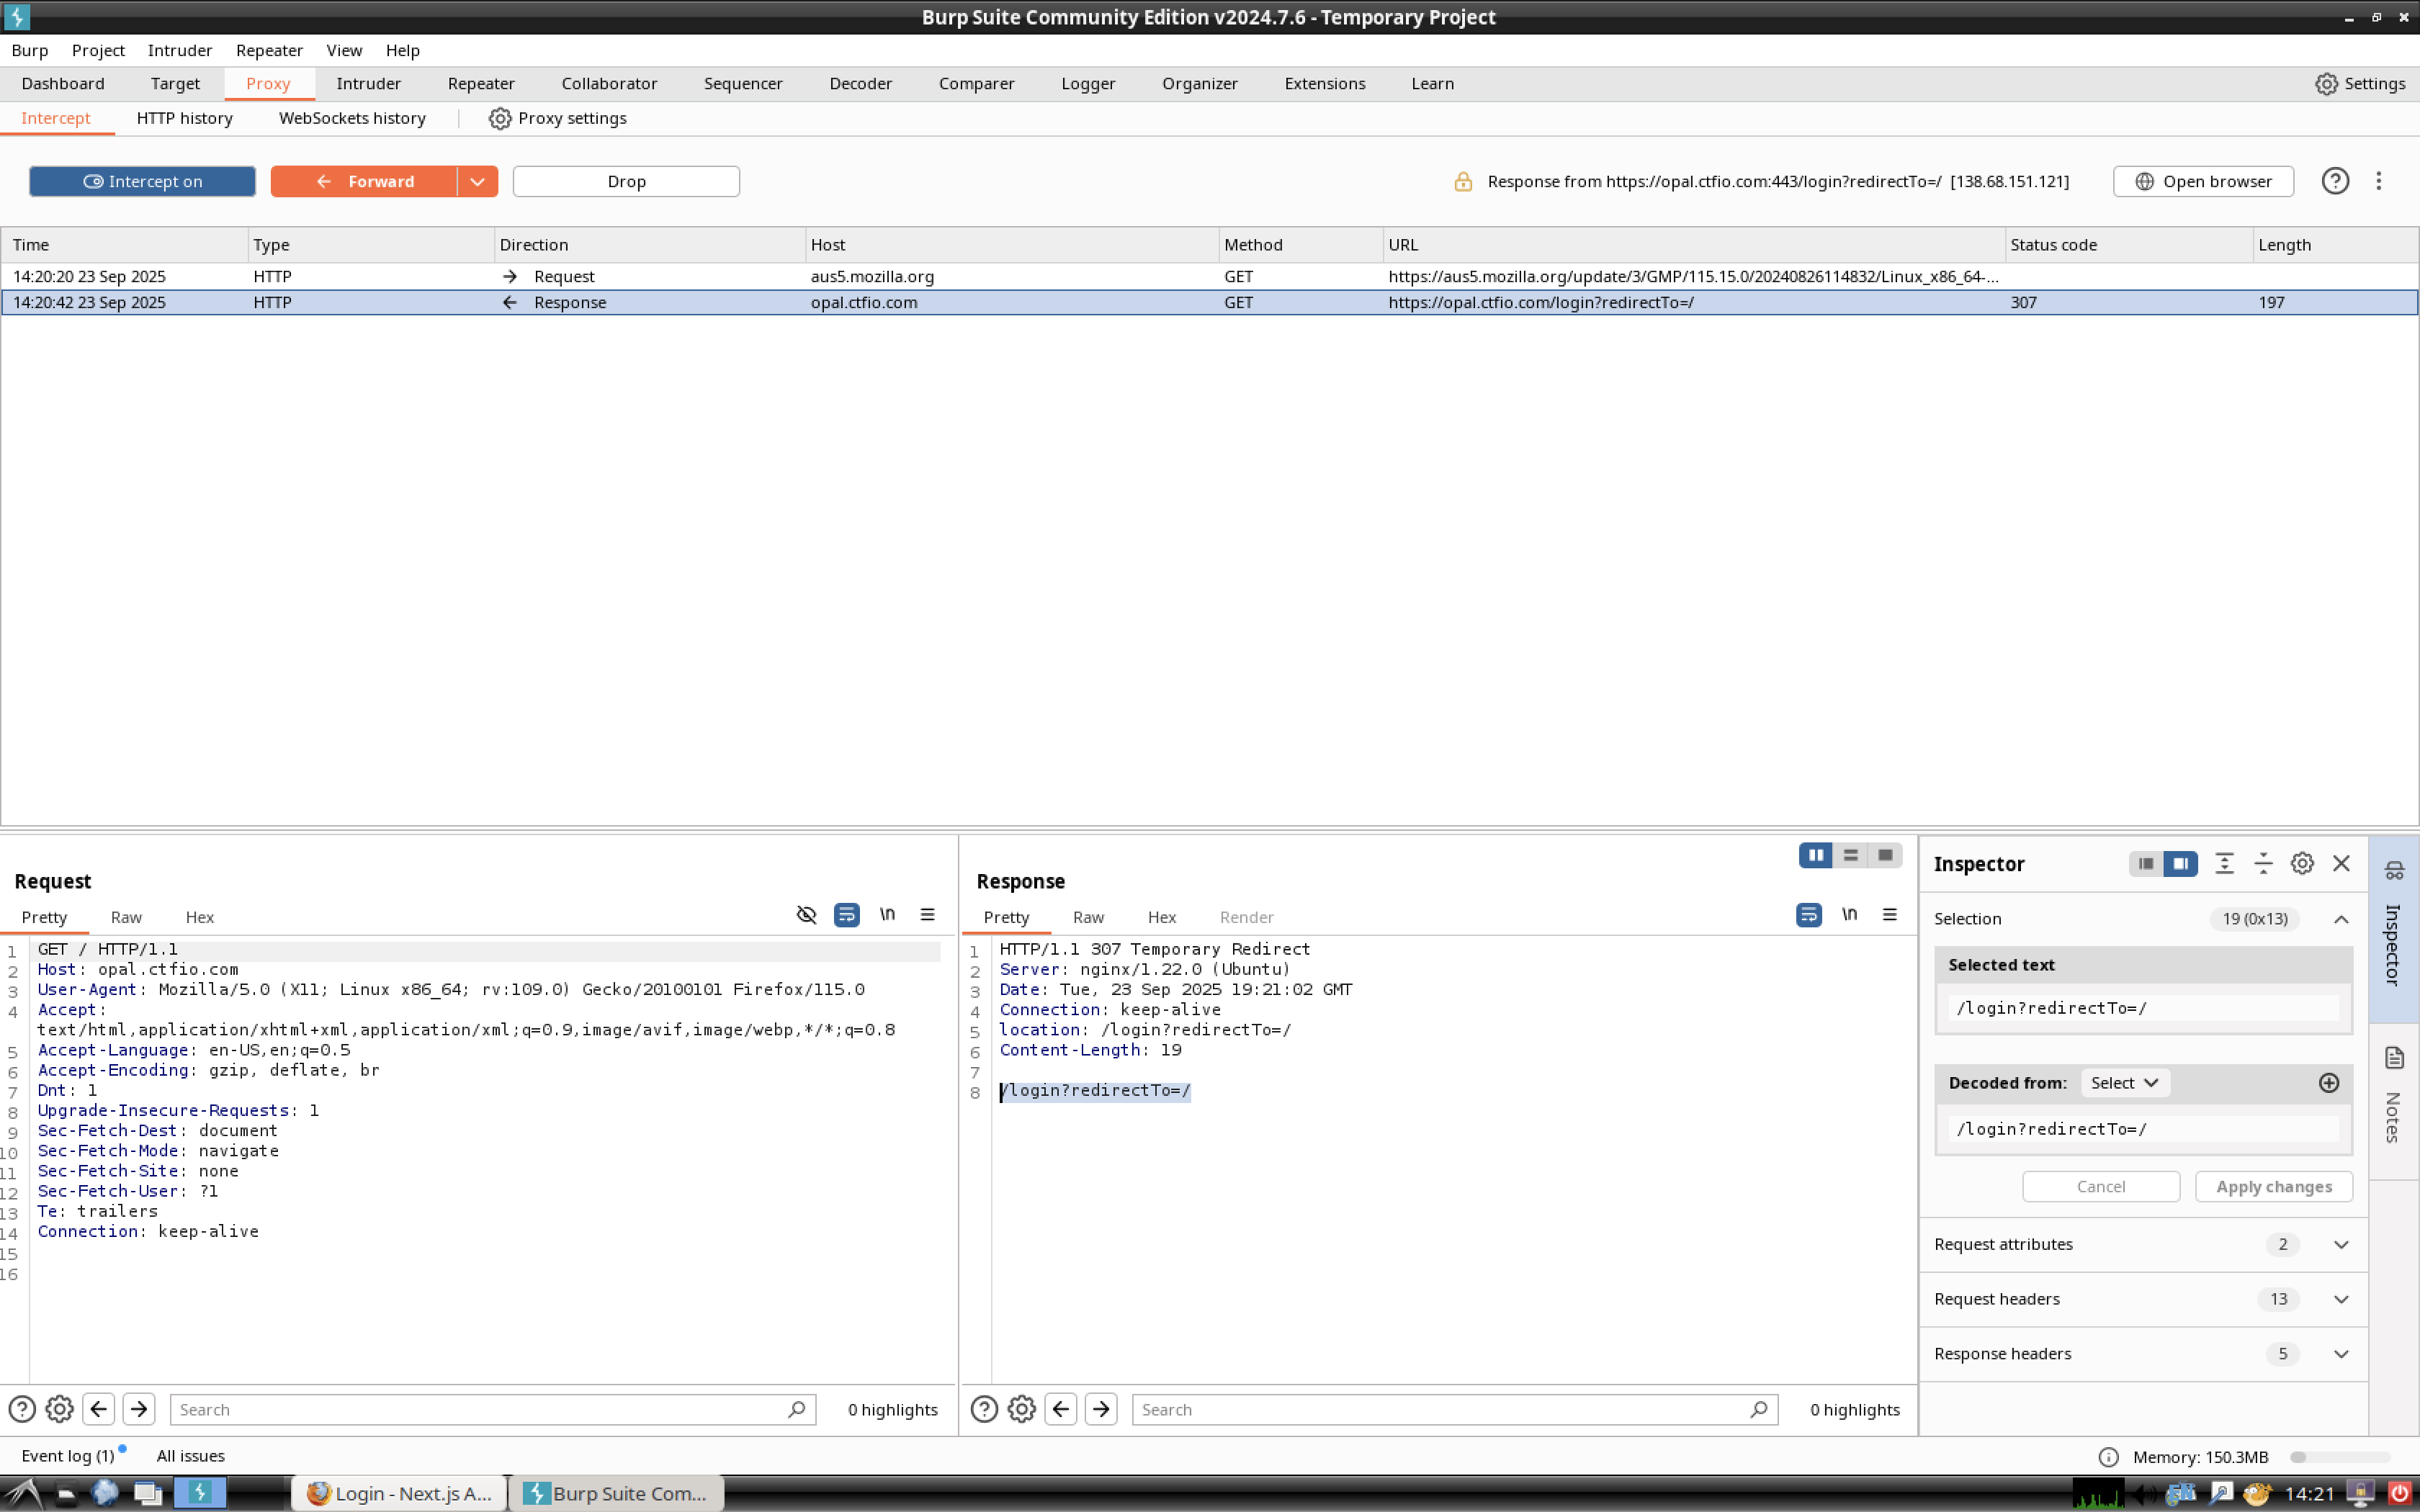Image resolution: width=2420 pixels, height=1512 pixels.
Task: Open the Repeater tool tab
Action: [x=481, y=84]
